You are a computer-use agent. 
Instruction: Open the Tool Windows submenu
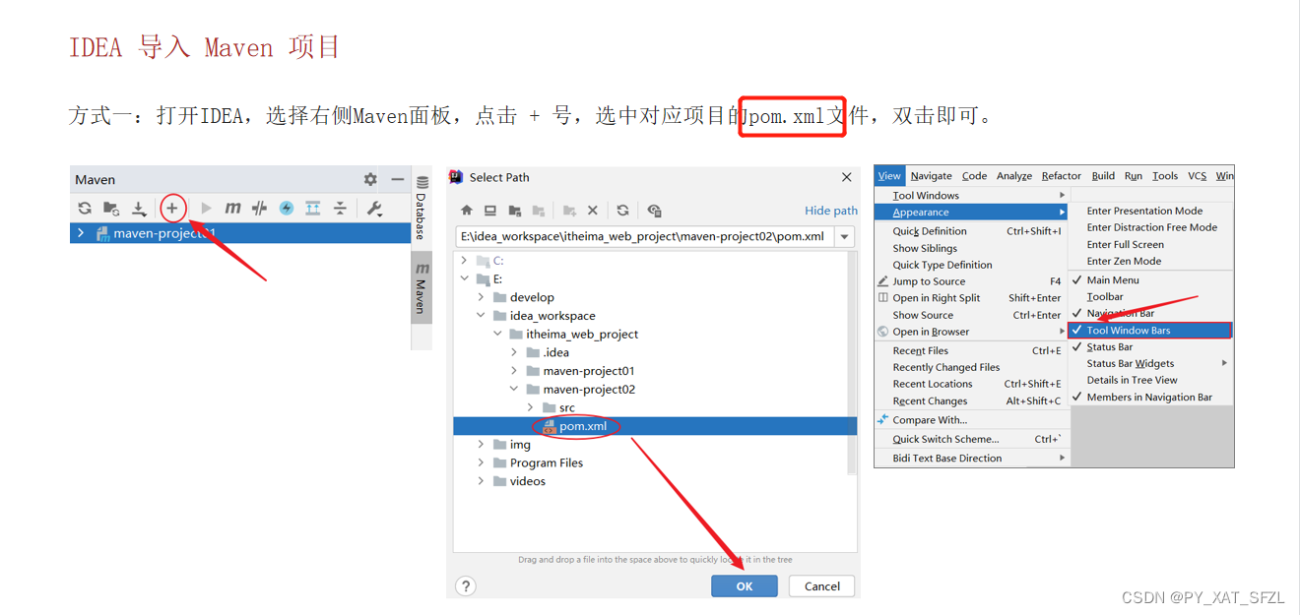point(971,195)
